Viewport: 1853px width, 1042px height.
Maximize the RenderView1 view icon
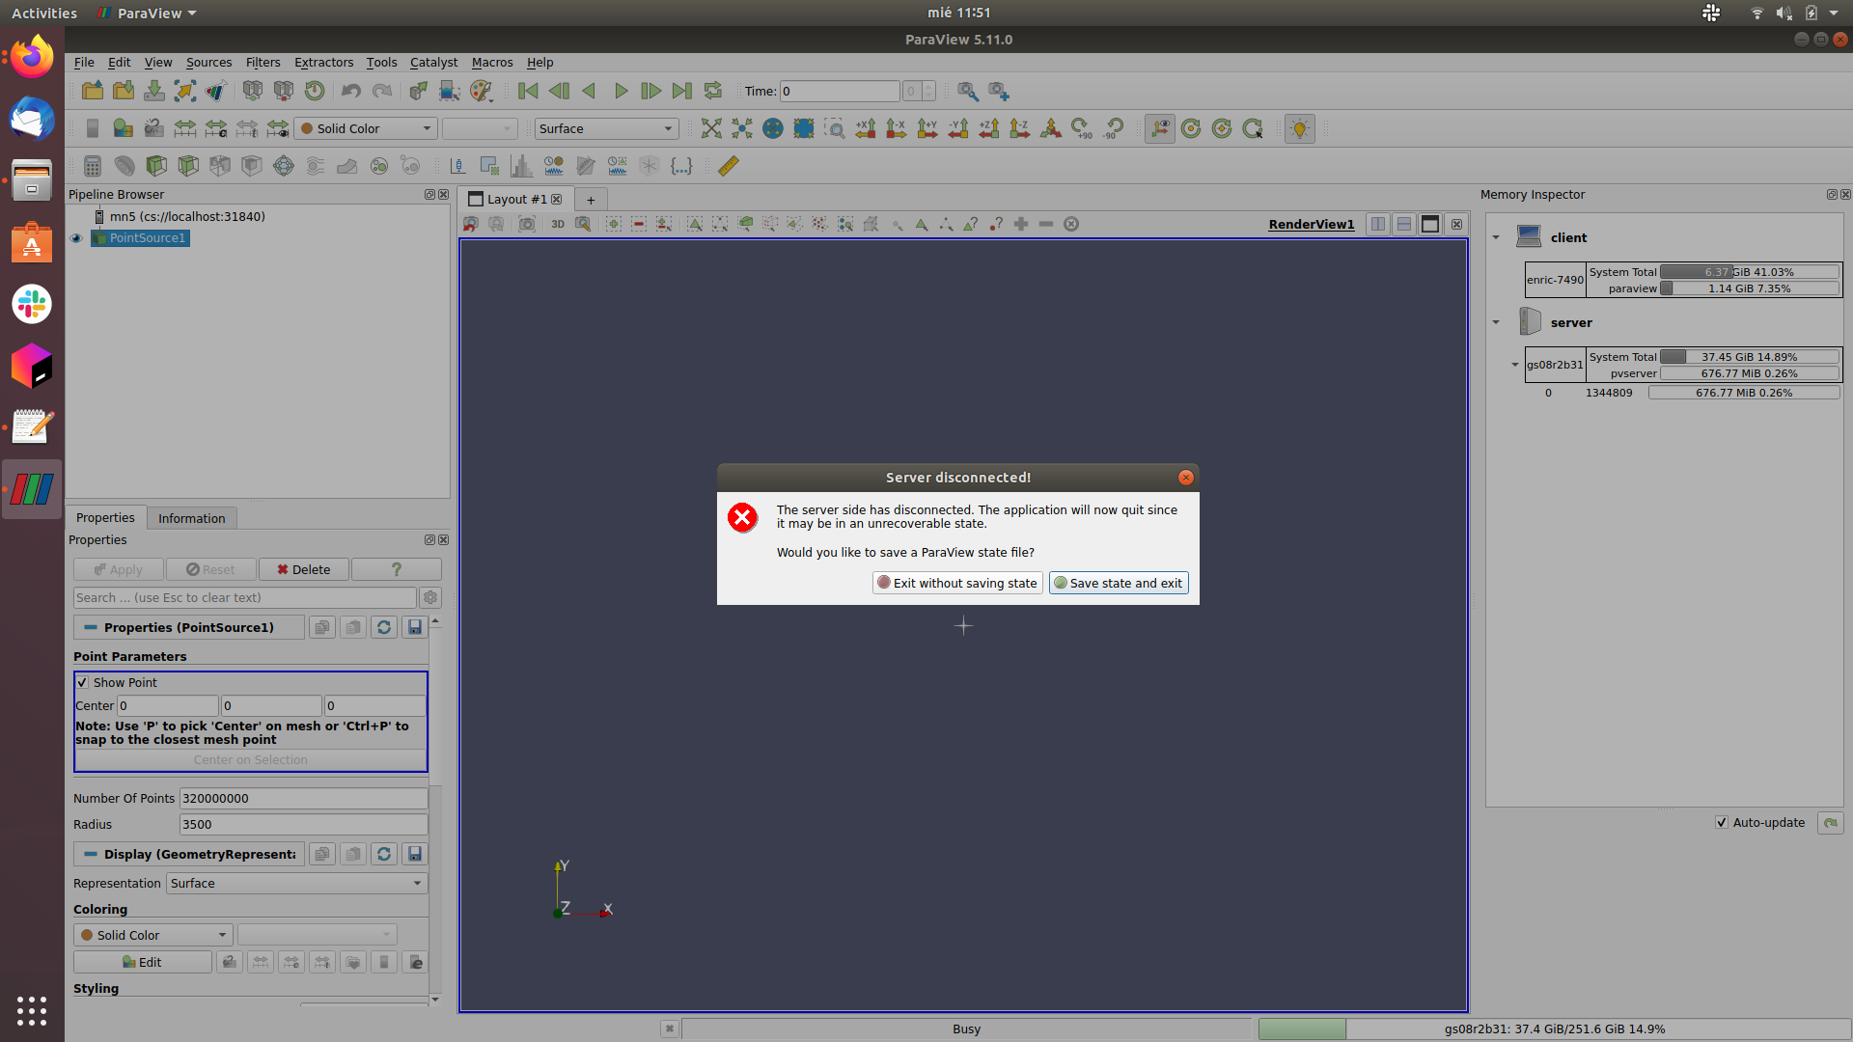point(1430,224)
